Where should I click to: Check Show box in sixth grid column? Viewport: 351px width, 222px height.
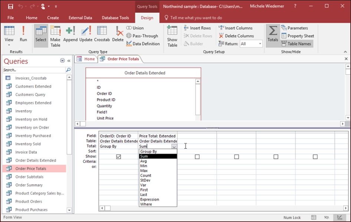315,157
